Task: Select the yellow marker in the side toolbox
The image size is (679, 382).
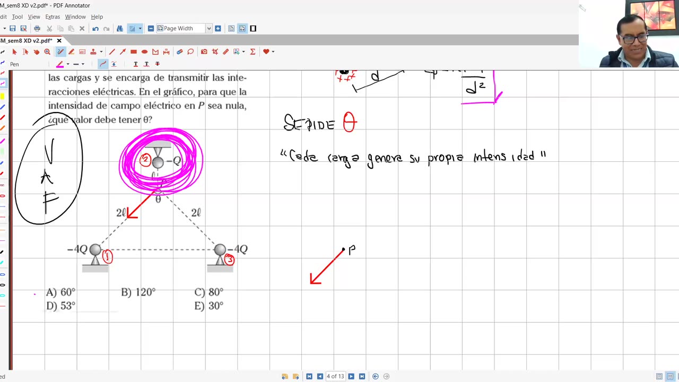Action: pyautogui.click(x=3, y=96)
